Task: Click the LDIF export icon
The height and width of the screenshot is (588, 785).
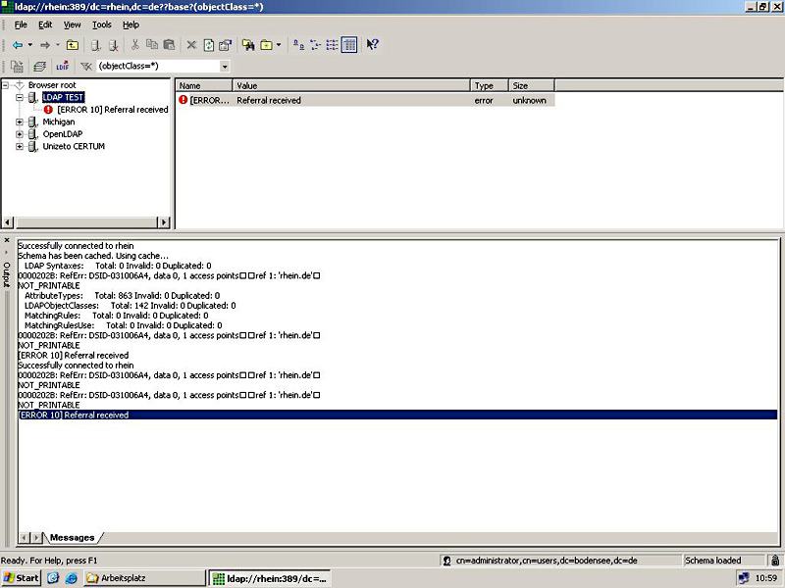Action: 62,67
